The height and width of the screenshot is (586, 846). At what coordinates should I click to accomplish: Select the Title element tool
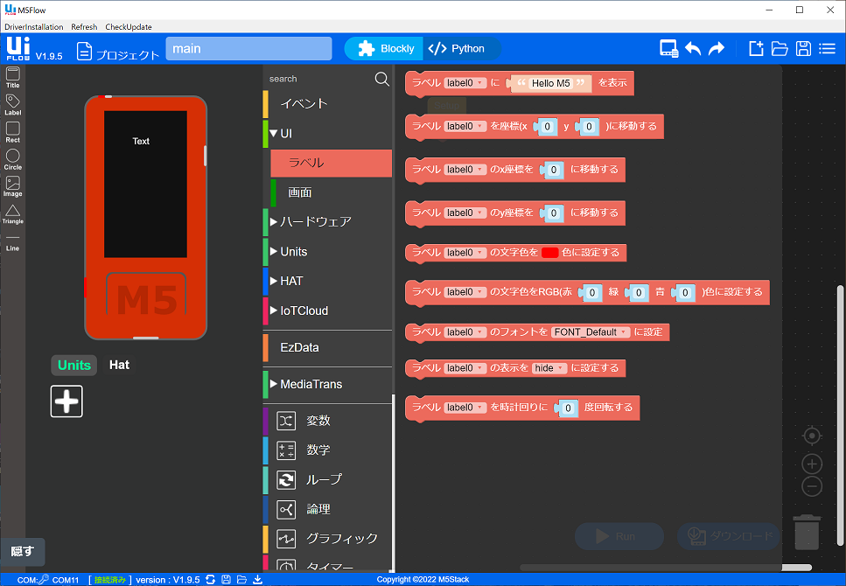pos(12,77)
